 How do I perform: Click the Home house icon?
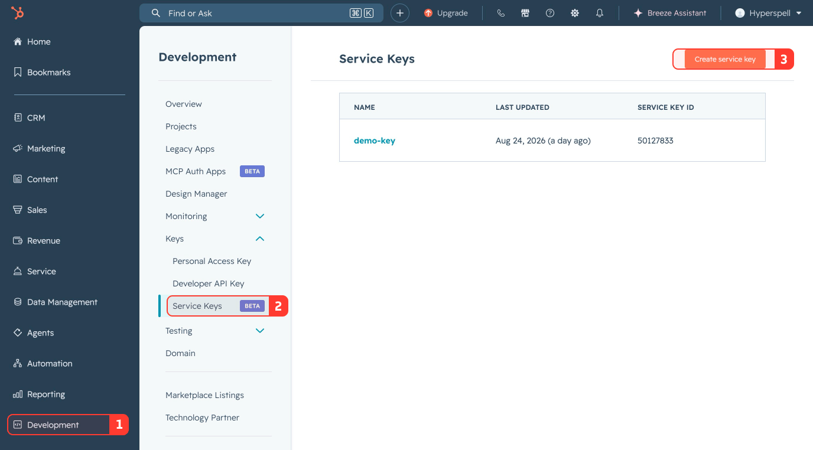tap(17, 42)
